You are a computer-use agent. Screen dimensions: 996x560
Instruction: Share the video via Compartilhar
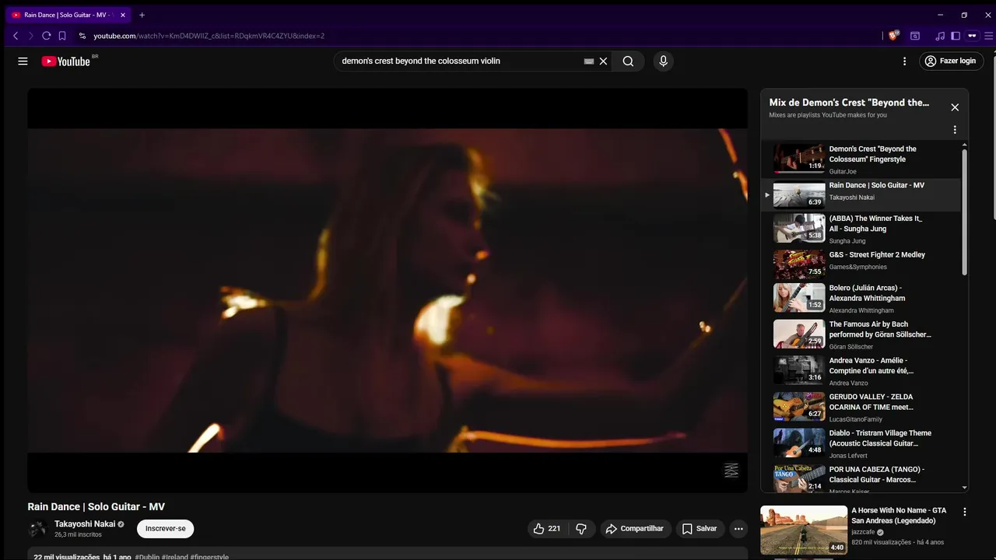click(x=635, y=529)
